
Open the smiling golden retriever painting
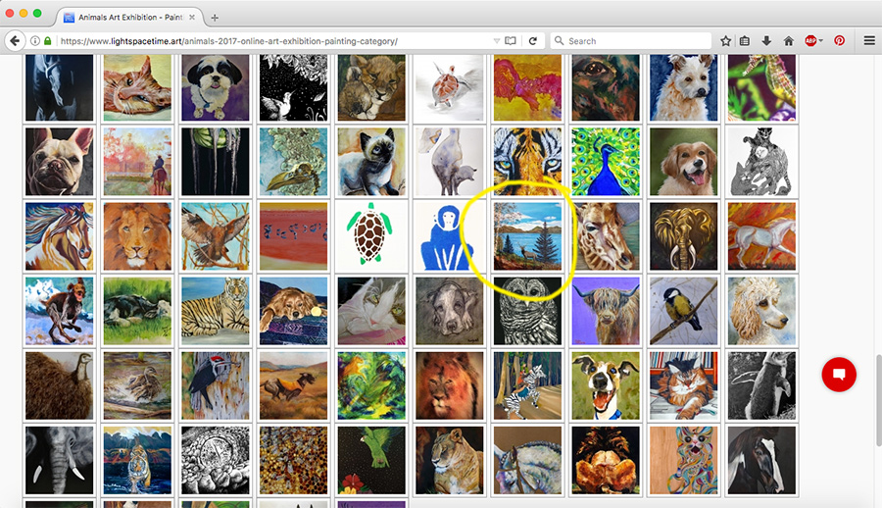click(683, 162)
